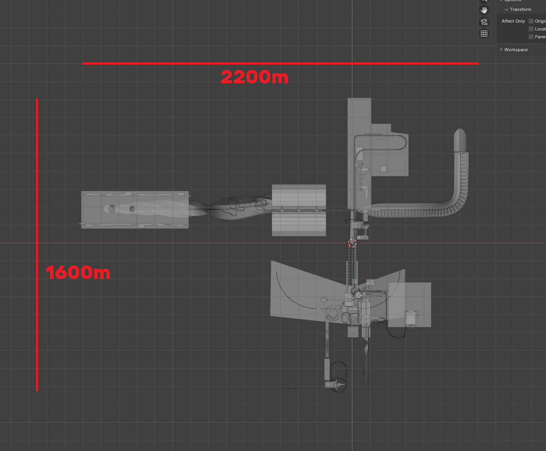
Task: Select the red 2200m text label
Action: point(255,77)
